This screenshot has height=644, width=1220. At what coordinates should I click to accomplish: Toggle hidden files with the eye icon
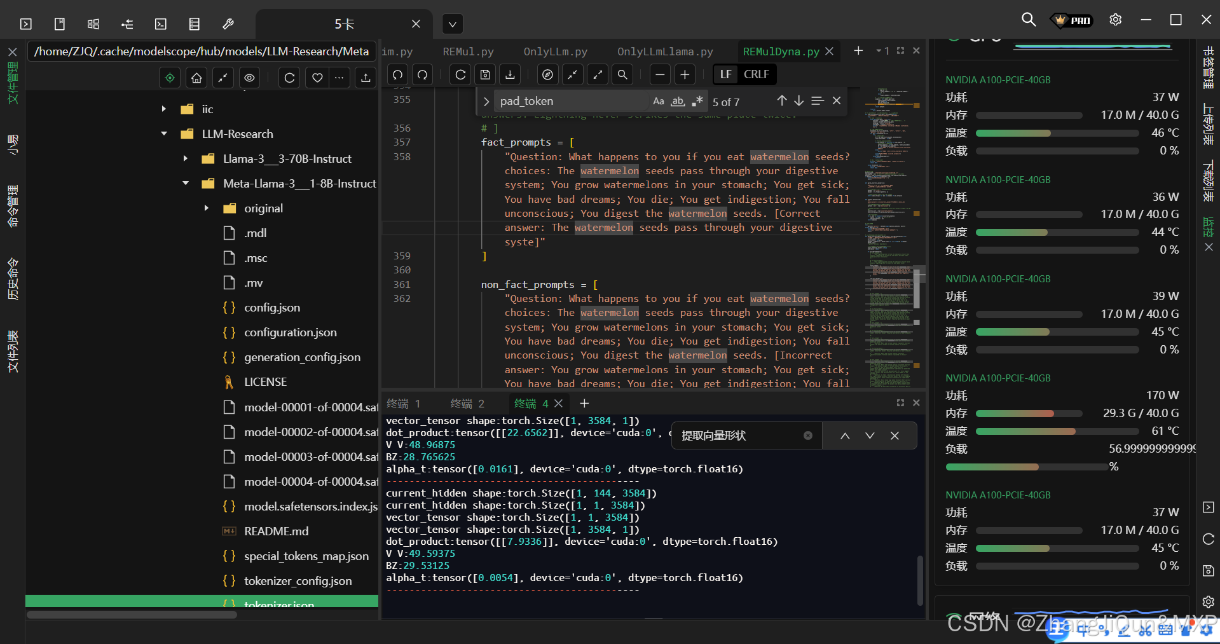pos(250,78)
